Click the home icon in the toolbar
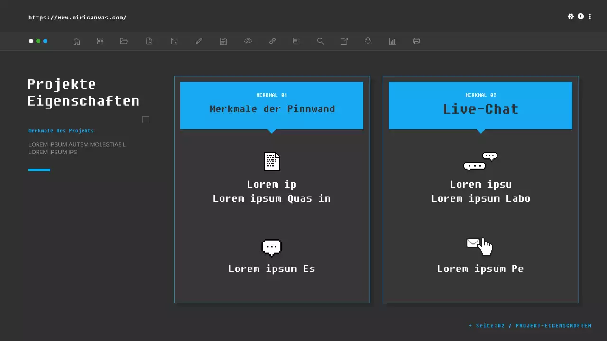607x341 pixels. click(x=76, y=41)
